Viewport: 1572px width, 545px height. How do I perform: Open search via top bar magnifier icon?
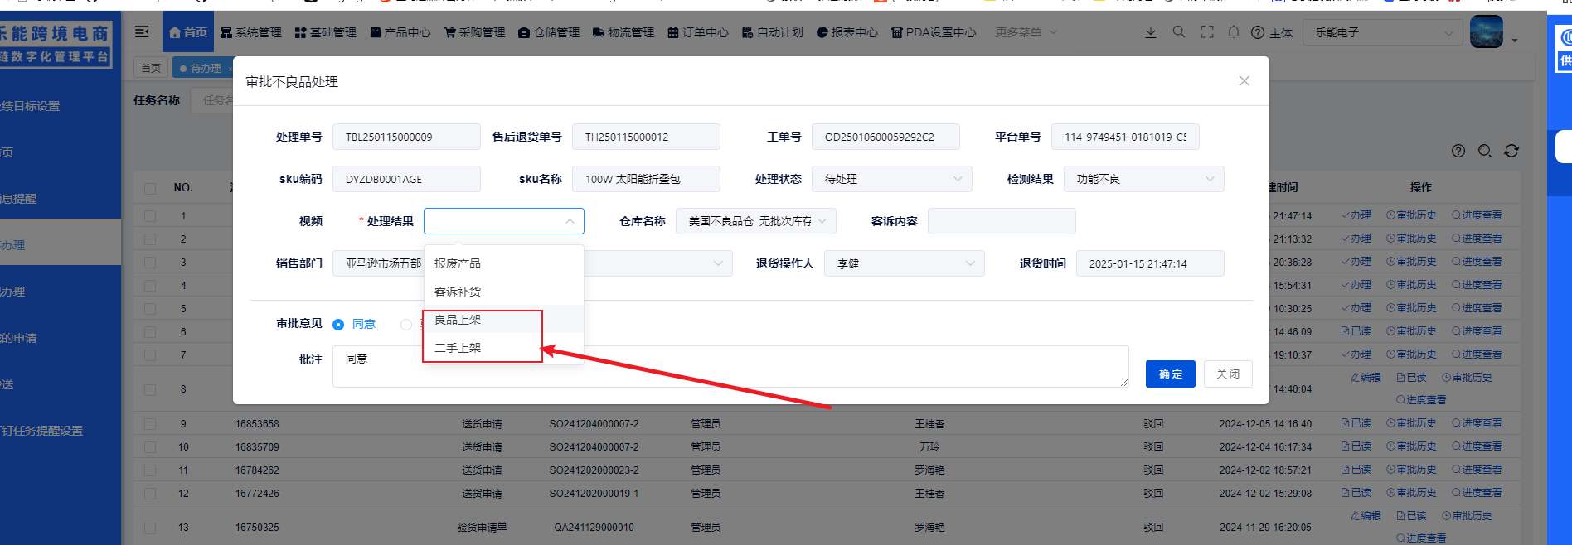(x=1178, y=32)
